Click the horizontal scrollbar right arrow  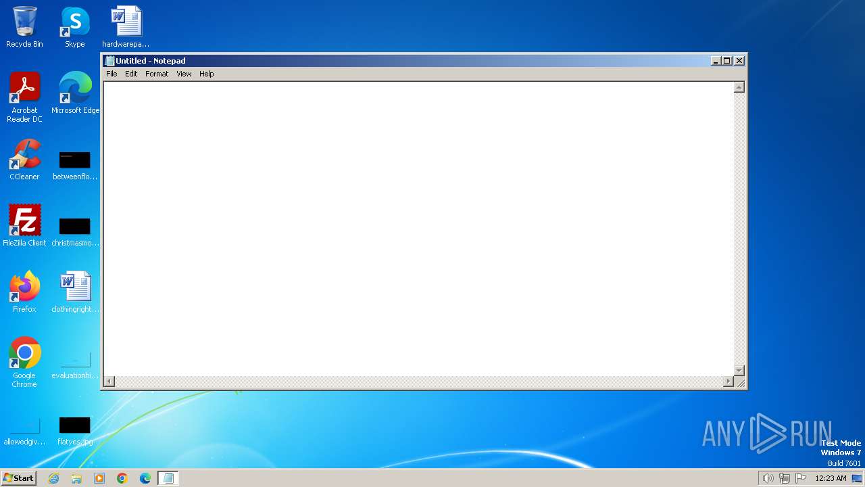coord(728,381)
